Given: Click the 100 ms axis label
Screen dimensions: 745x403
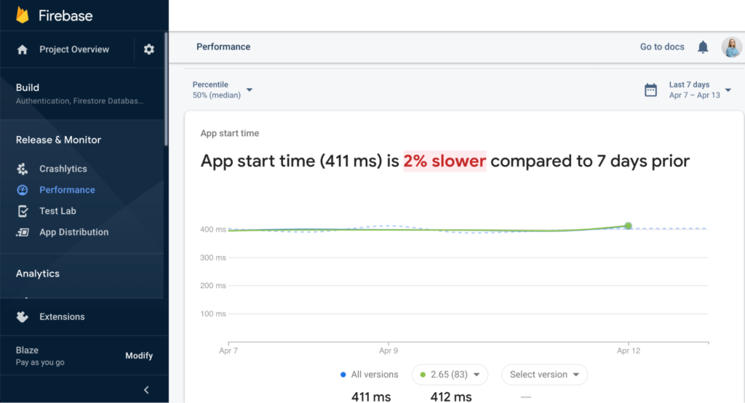Looking at the screenshot, I should coord(213,314).
